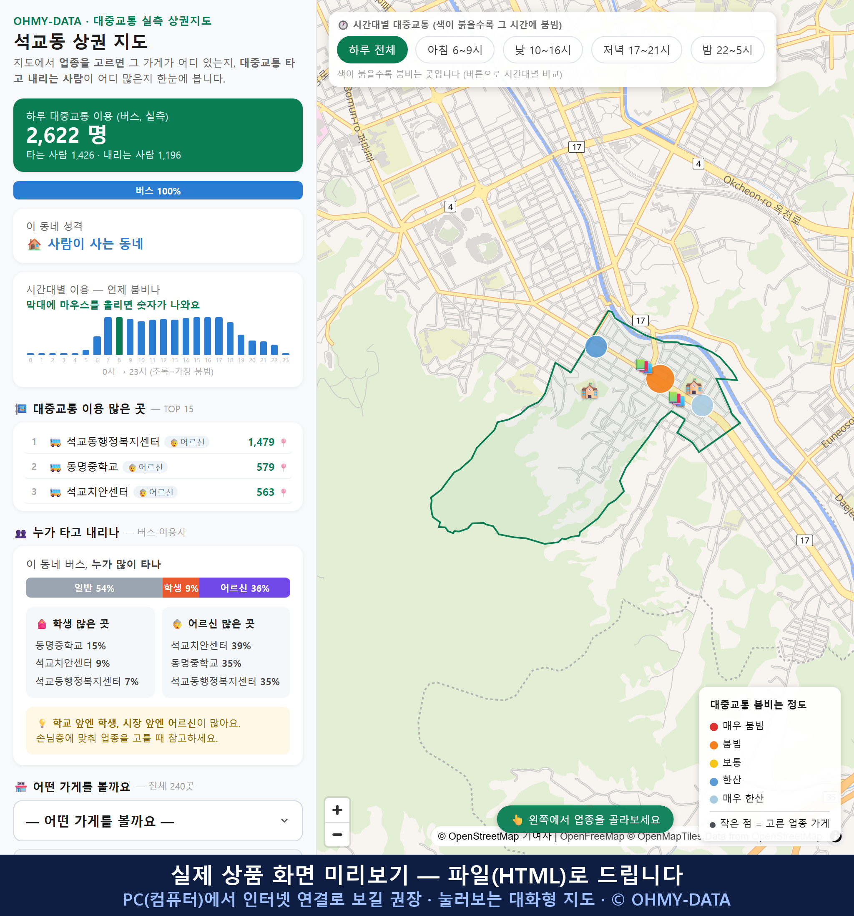The height and width of the screenshot is (916, 854).
Task: Zoom in the map with plus button
Action: [337, 810]
